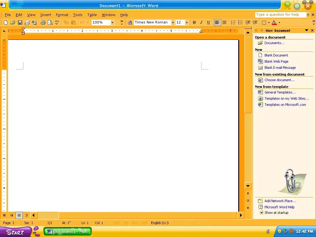The height and width of the screenshot is (237, 316).
Task: Expand the Undo history dropdown arrow
Action: pyautogui.click(x=87, y=23)
